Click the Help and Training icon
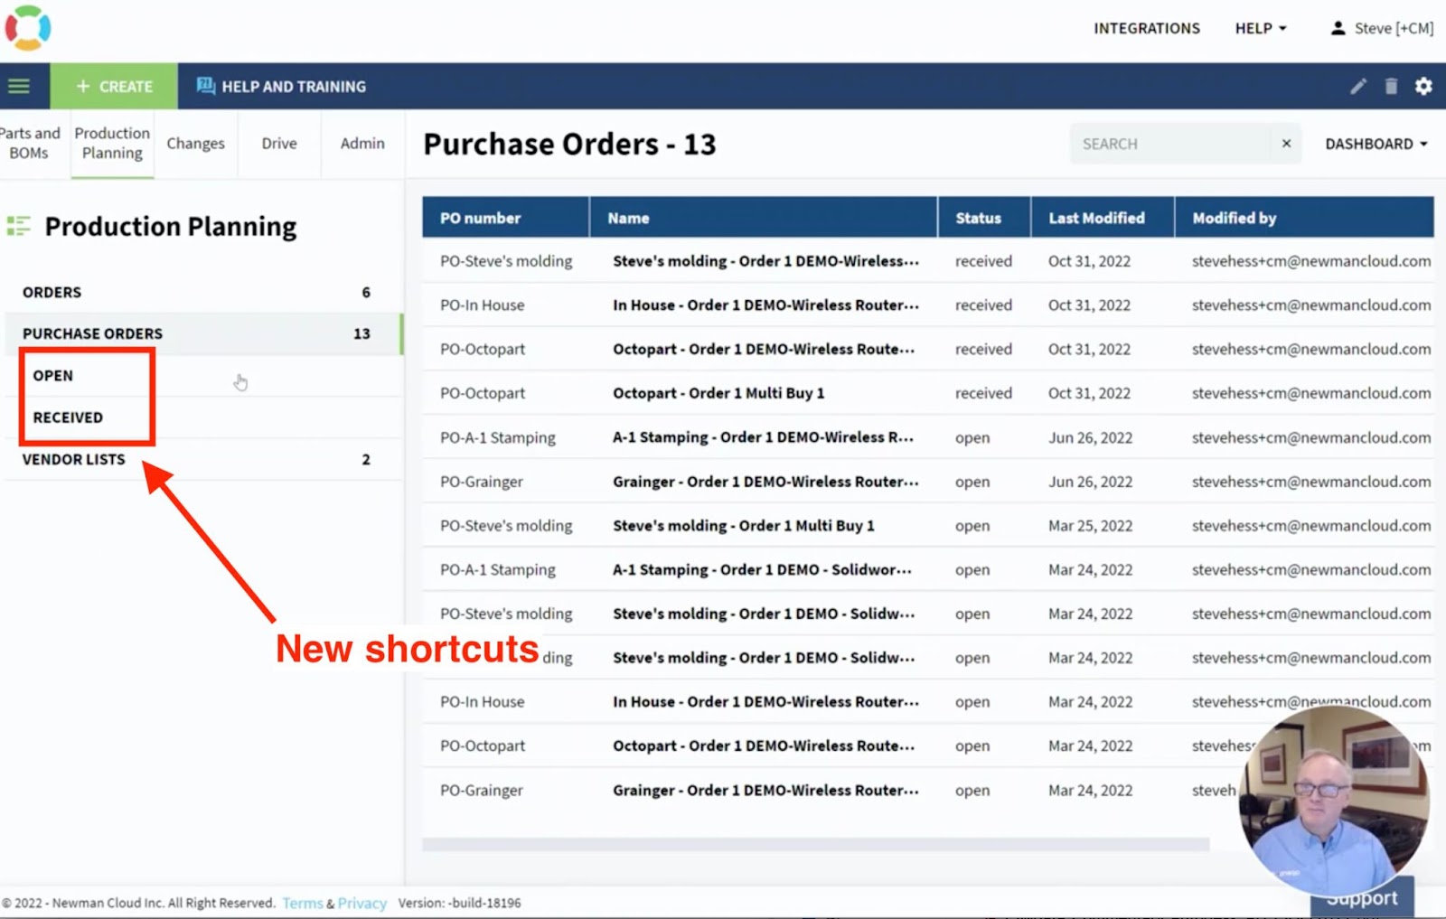Screen dimensions: 1446x919 [x=206, y=86]
